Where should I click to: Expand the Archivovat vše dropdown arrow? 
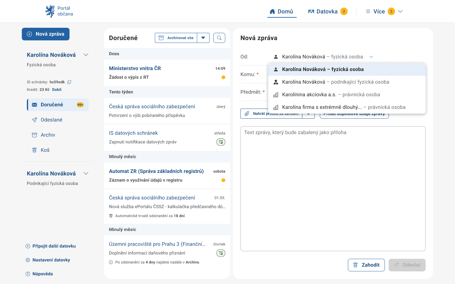[203, 38]
